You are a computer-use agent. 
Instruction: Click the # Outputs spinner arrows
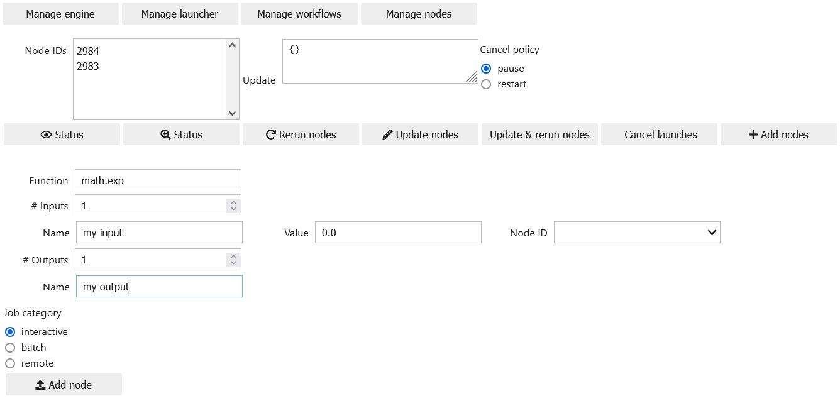[233, 260]
